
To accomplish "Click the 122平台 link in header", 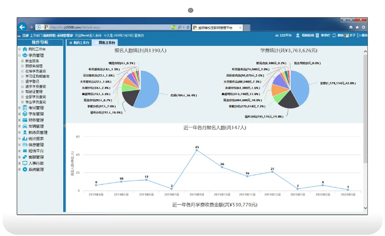I will coord(284,35).
